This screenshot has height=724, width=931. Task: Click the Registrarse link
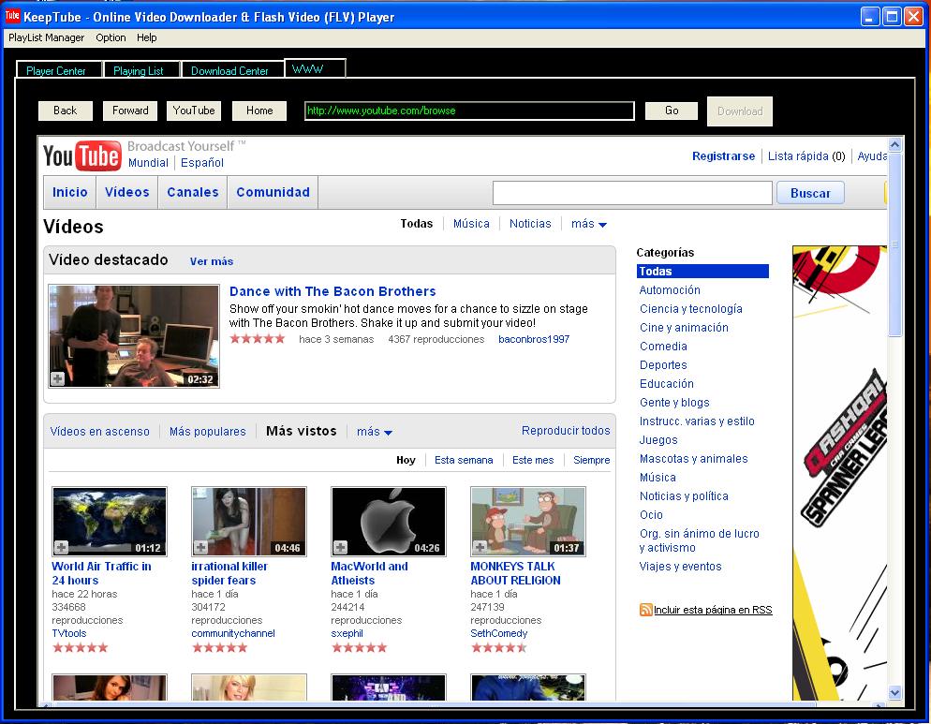click(723, 156)
